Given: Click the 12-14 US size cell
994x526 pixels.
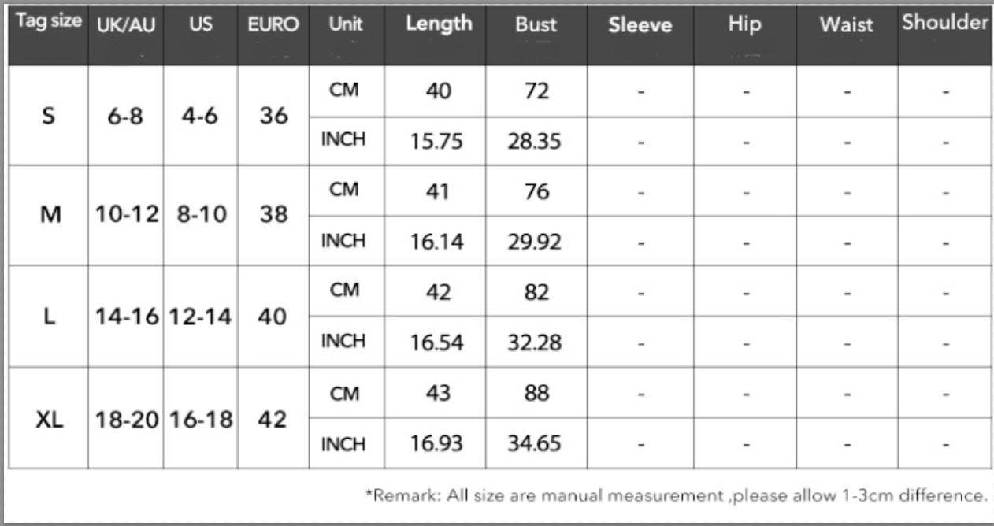Looking at the screenshot, I should pos(201,317).
